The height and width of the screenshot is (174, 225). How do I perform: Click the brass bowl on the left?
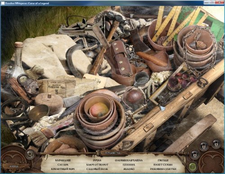39,112
